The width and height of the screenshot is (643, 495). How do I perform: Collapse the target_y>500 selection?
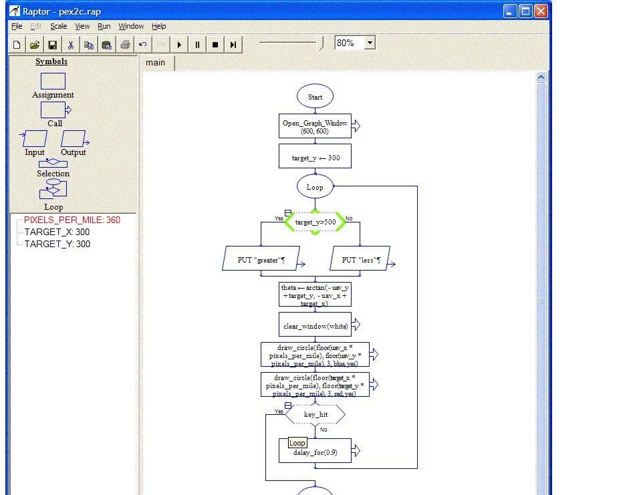pyautogui.click(x=288, y=212)
